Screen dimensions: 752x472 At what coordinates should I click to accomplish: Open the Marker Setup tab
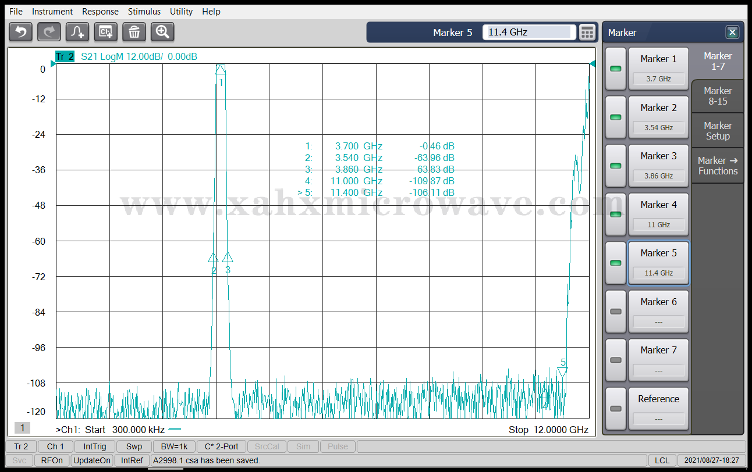718,131
